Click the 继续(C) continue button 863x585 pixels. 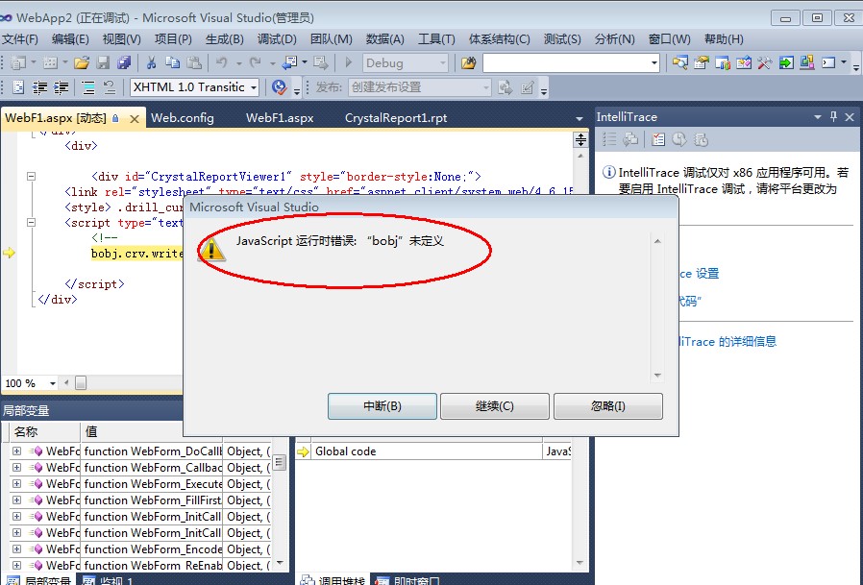(495, 406)
